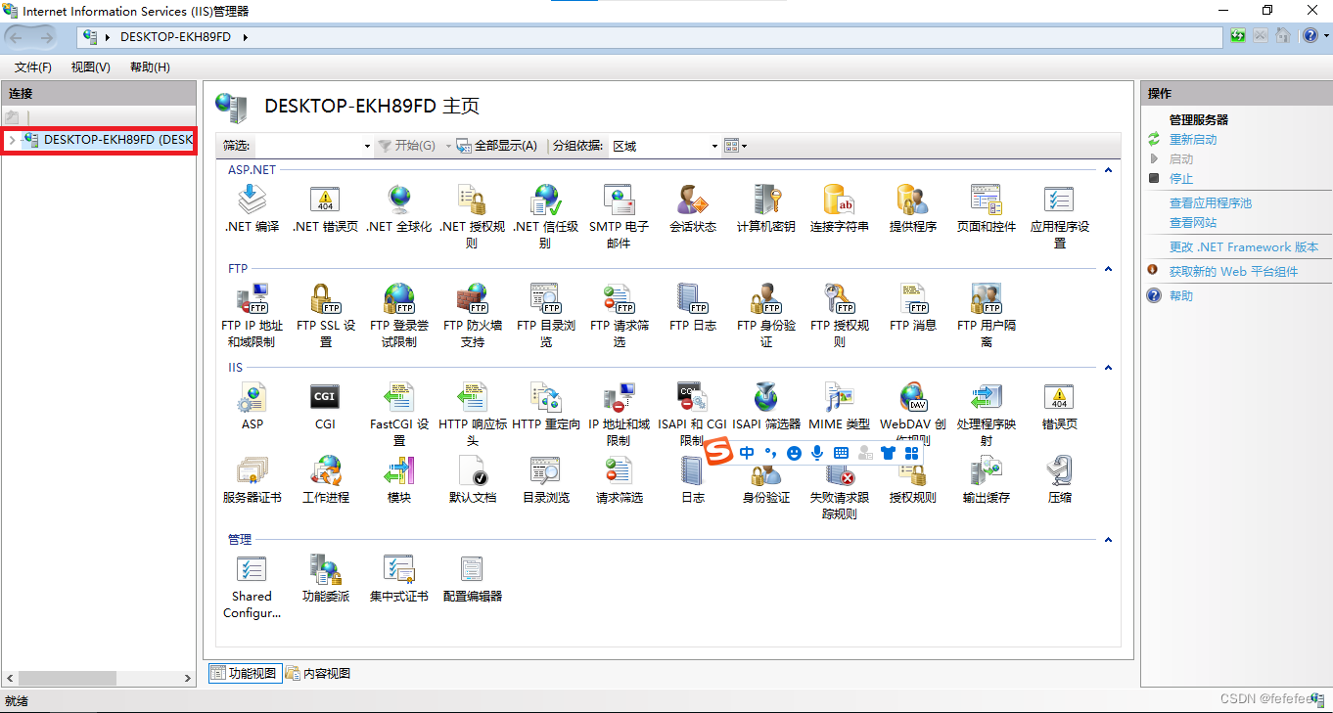Screen dimensions: 1333x713
Task: Switch to the 内容视图 tab
Action: tap(318, 673)
